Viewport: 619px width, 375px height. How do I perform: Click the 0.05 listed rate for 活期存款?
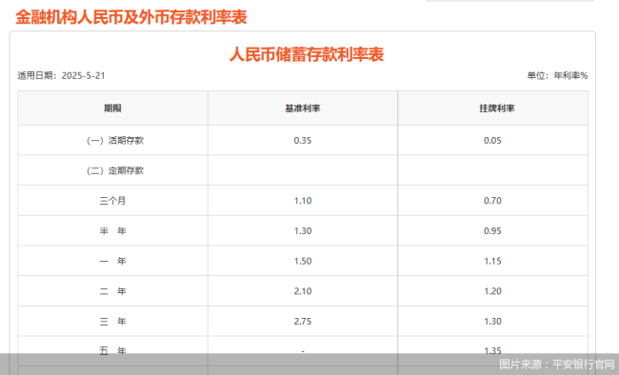[492, 141]
